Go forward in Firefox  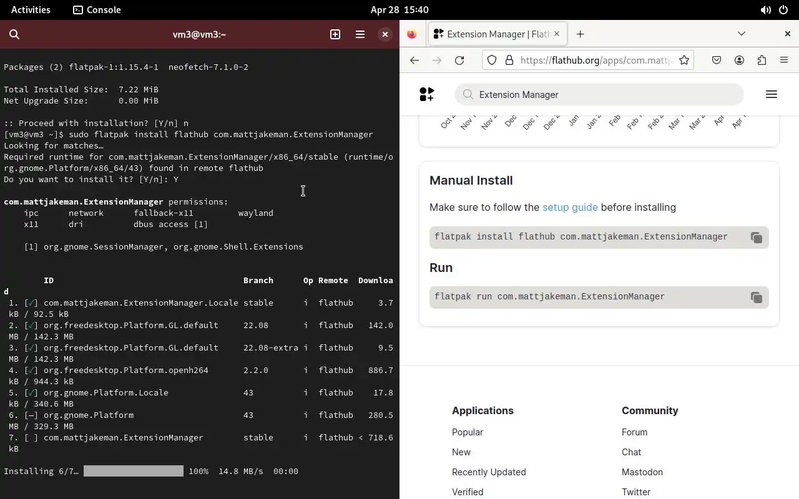(437, 61)
